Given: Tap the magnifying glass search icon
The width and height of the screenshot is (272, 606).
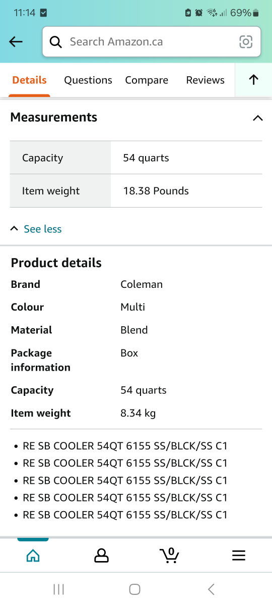Looking at the screenshot, I should click(56, 42).
